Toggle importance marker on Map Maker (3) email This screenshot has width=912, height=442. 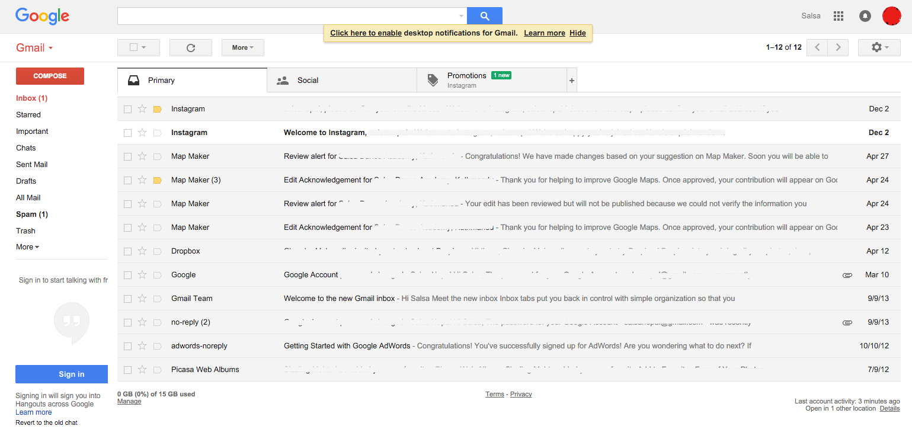(x=158, y=180)
